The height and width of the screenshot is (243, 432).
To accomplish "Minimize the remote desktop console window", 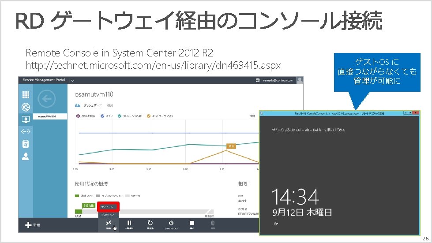I will click(x=406, y=113).
